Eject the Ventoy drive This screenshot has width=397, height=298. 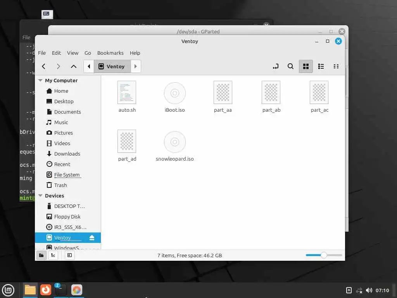[92, 238]
